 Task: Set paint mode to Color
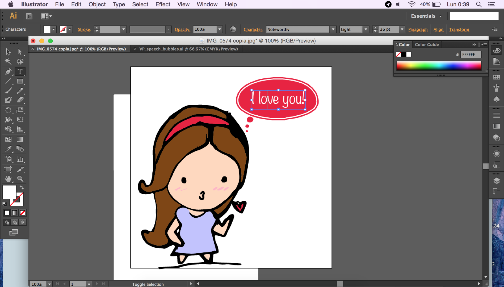click(7, 213)
